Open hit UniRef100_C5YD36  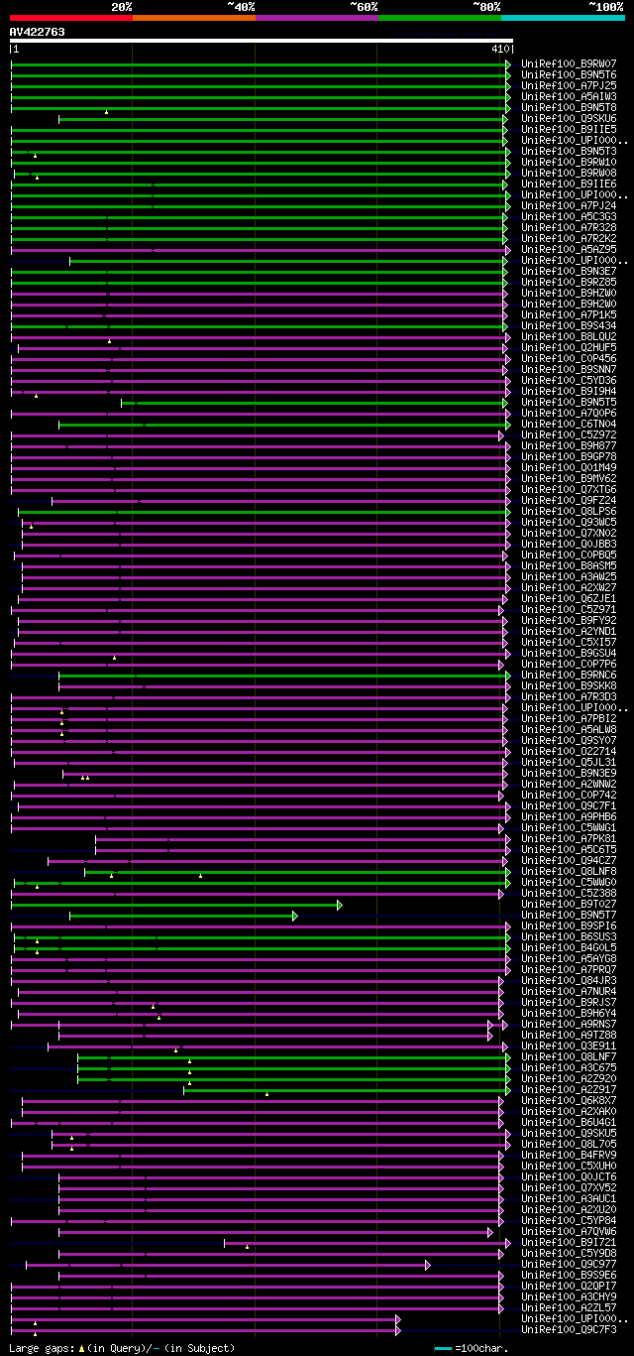click(569, 381)
